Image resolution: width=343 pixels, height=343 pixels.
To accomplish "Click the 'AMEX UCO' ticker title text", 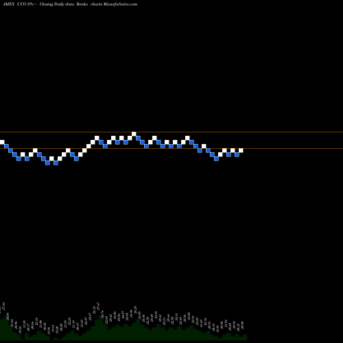I will (x=14, y=4).
